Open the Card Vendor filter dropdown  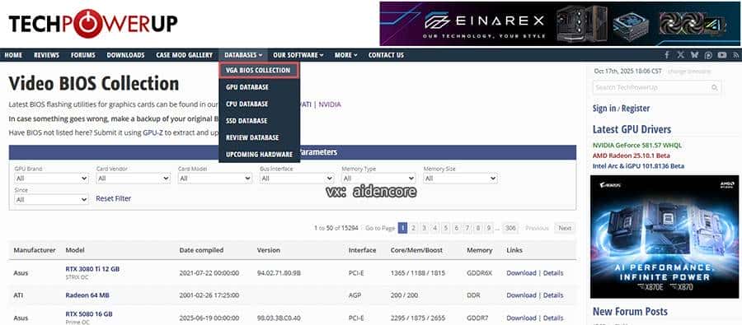(x=133, y=179)
